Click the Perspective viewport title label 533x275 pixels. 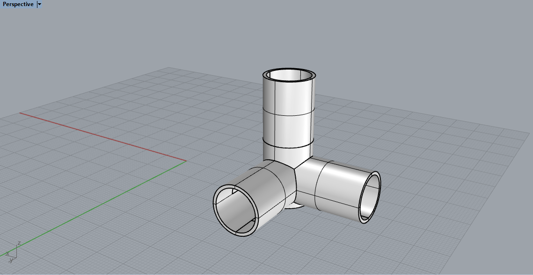18,4
